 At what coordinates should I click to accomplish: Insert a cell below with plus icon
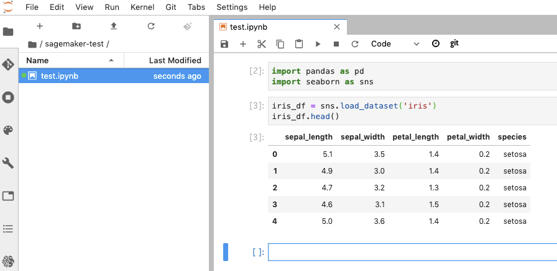(243, 44)
